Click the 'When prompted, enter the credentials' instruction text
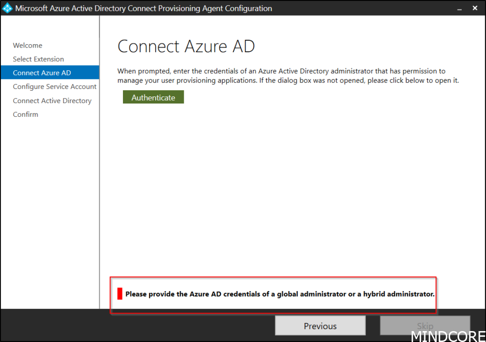 tap(288, 76)
